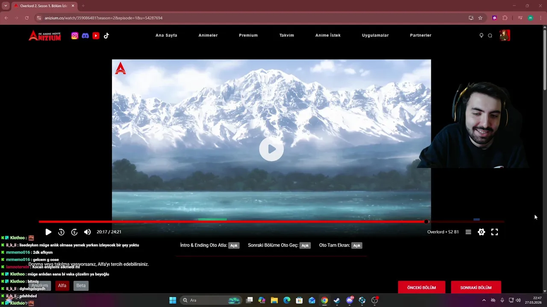Click the Overlord • S2 B1 label

point(443,232)
